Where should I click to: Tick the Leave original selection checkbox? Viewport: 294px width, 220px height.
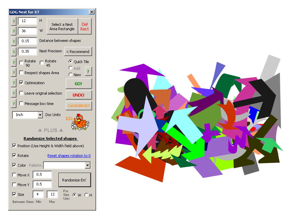click(22, 93)
